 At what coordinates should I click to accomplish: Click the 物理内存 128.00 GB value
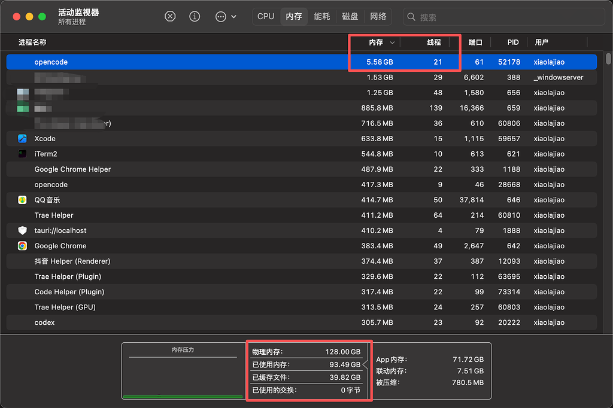coord(343,352)
